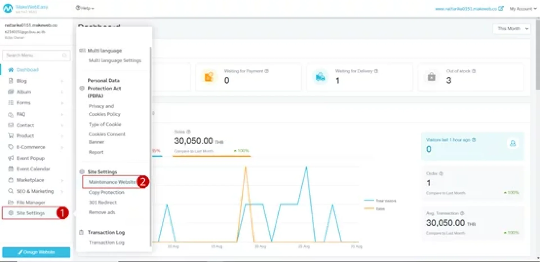The width and height of the screenshot is (540, 262).
Task: Click the Dashboard home icon in sidebar
Action: (x=11, y=70)
